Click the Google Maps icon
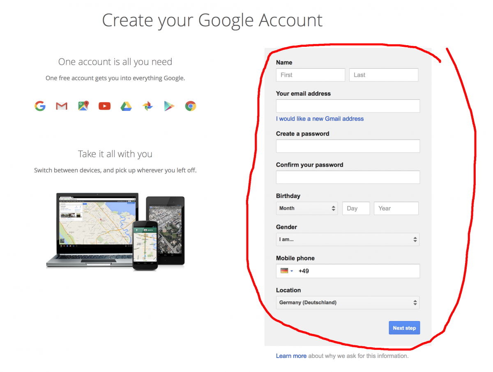 [83, 106]
